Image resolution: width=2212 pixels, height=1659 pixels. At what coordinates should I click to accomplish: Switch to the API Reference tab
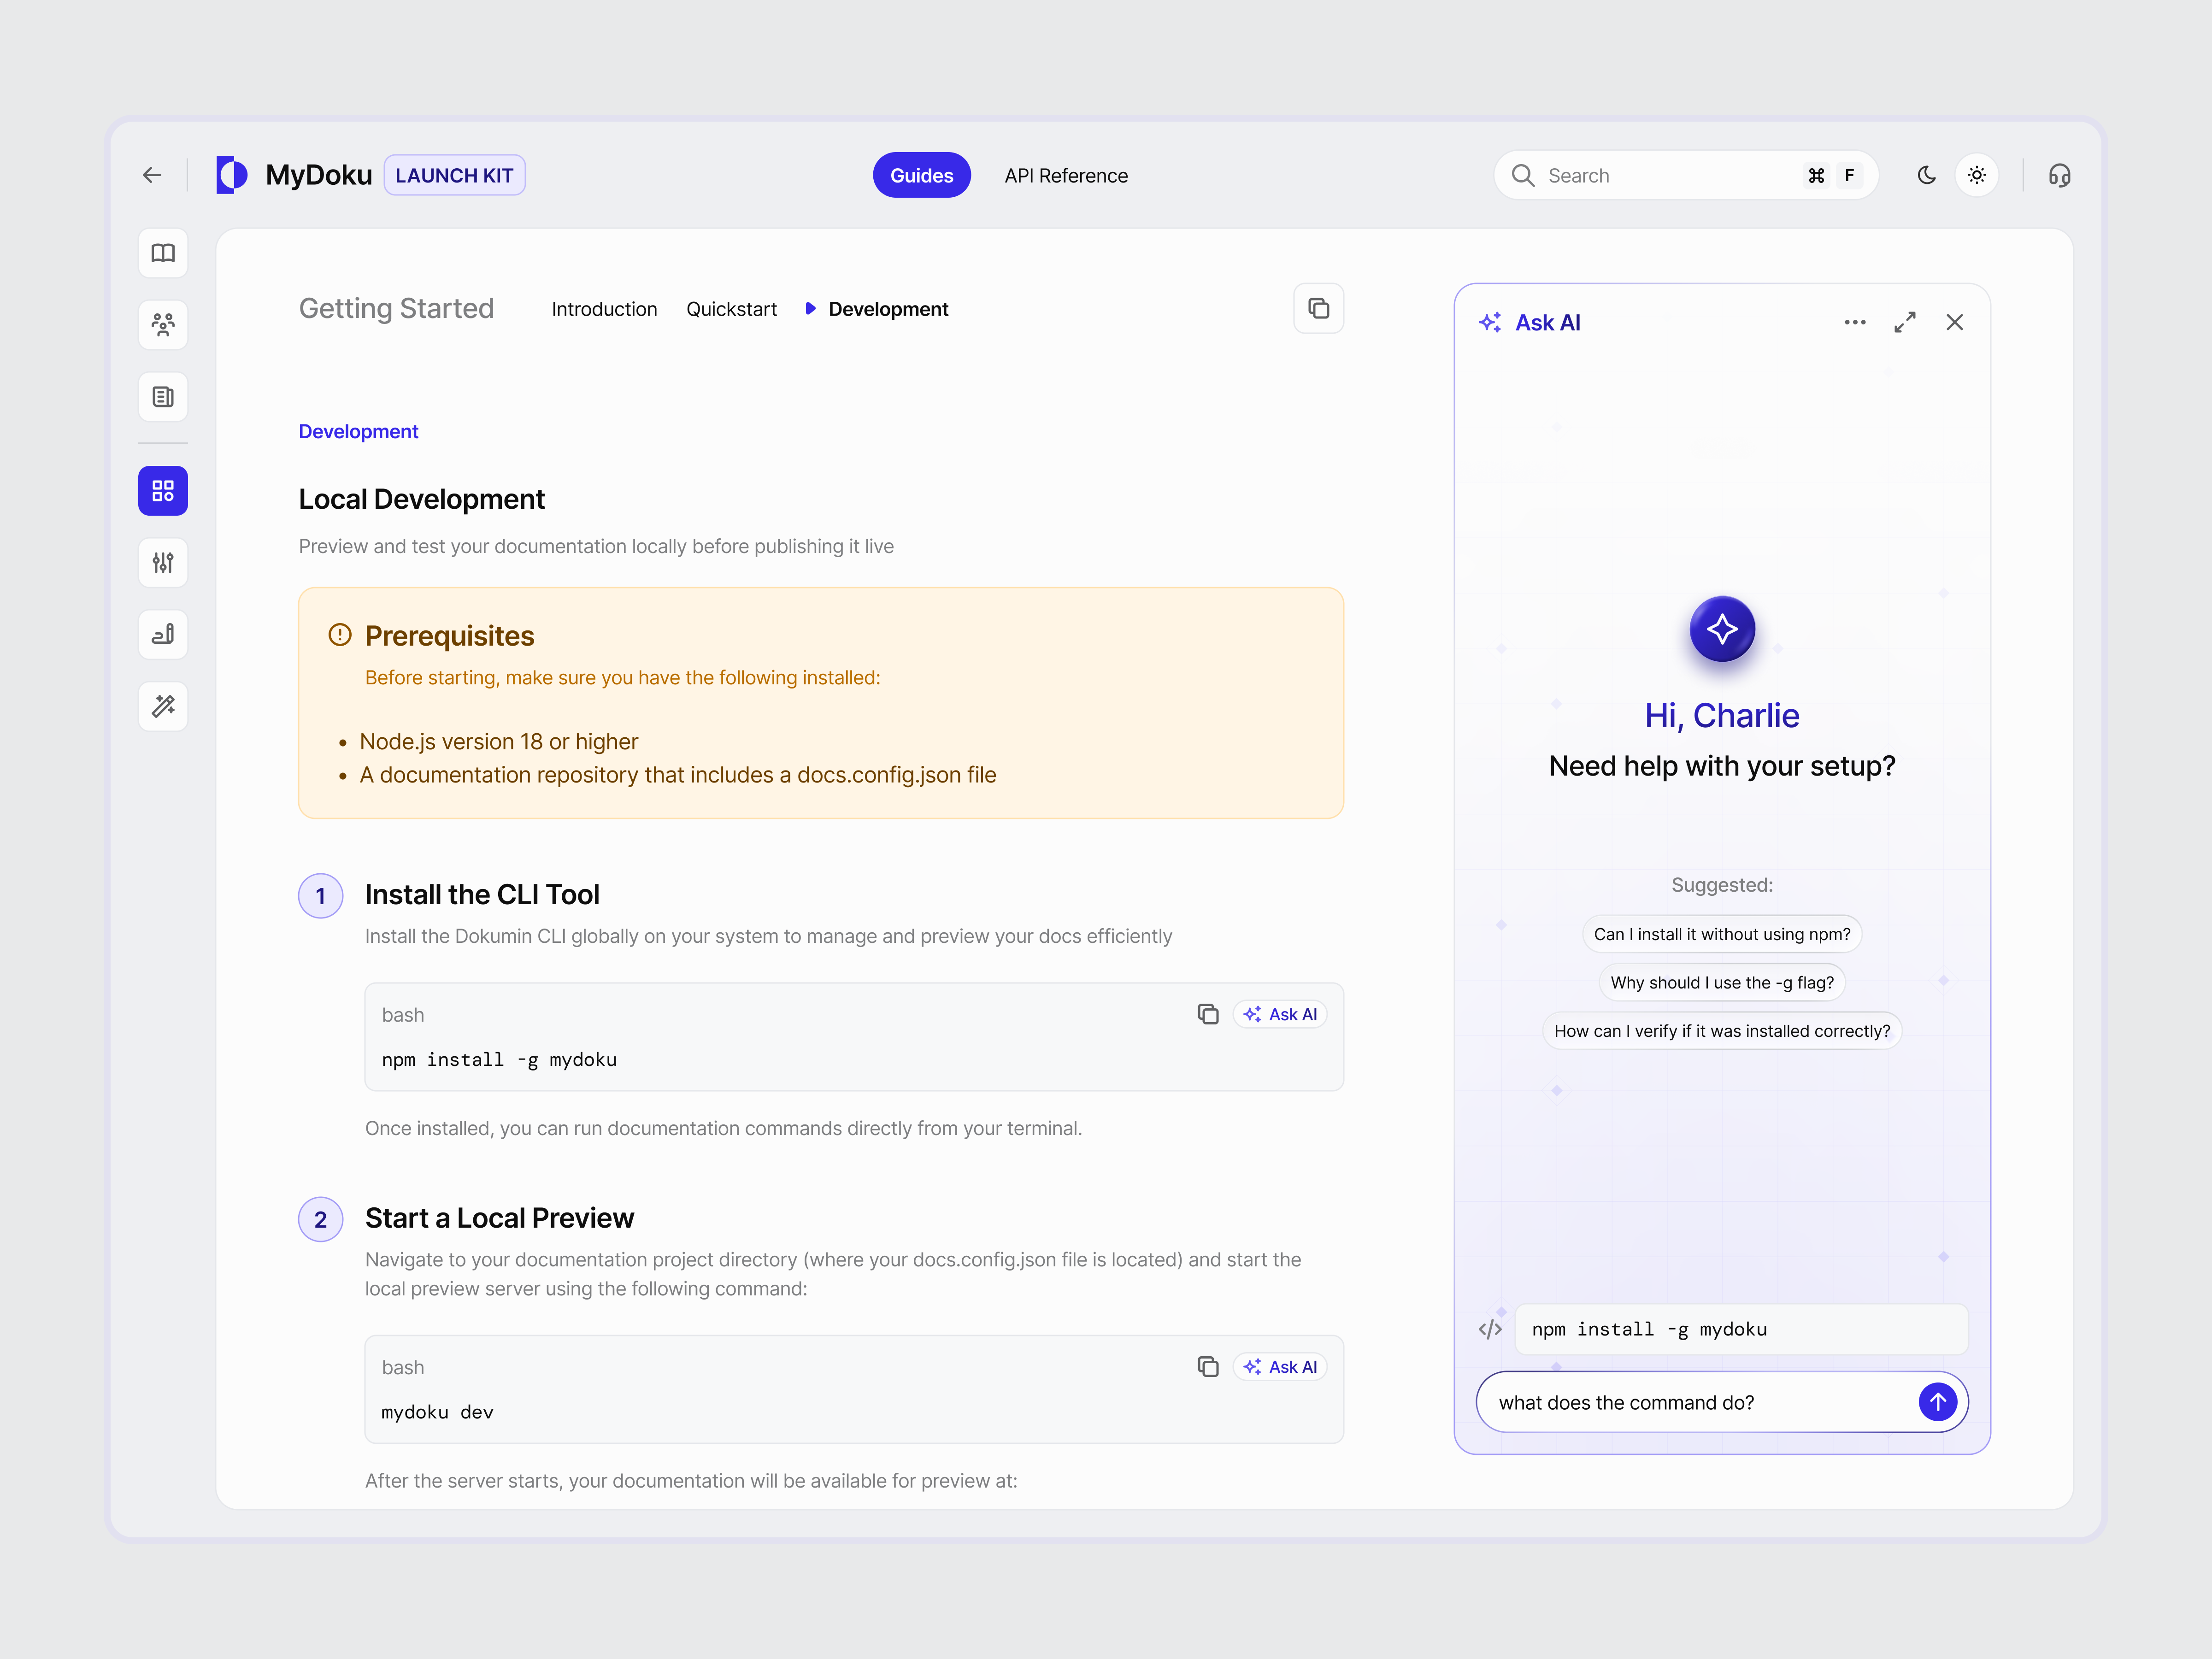1066,175
